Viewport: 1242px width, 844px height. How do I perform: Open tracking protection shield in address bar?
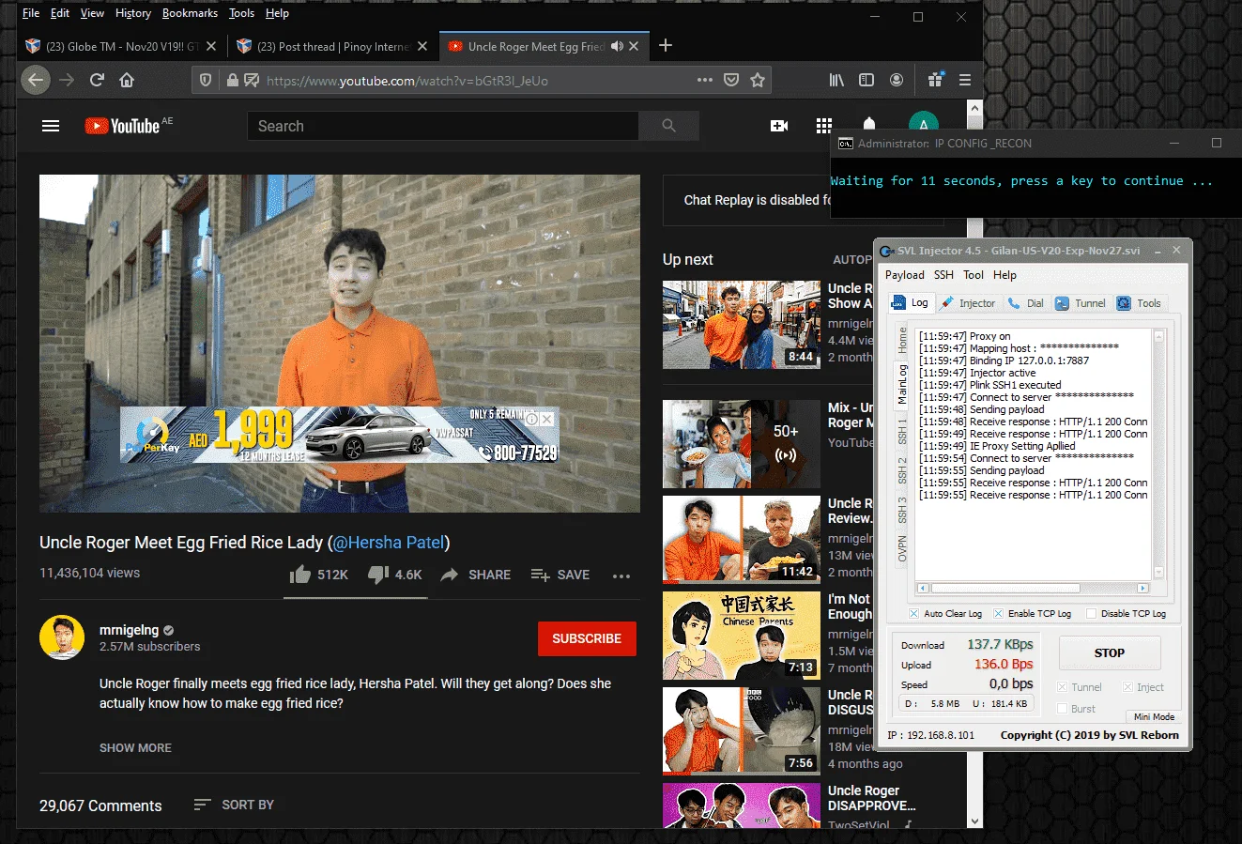point(206,81)
